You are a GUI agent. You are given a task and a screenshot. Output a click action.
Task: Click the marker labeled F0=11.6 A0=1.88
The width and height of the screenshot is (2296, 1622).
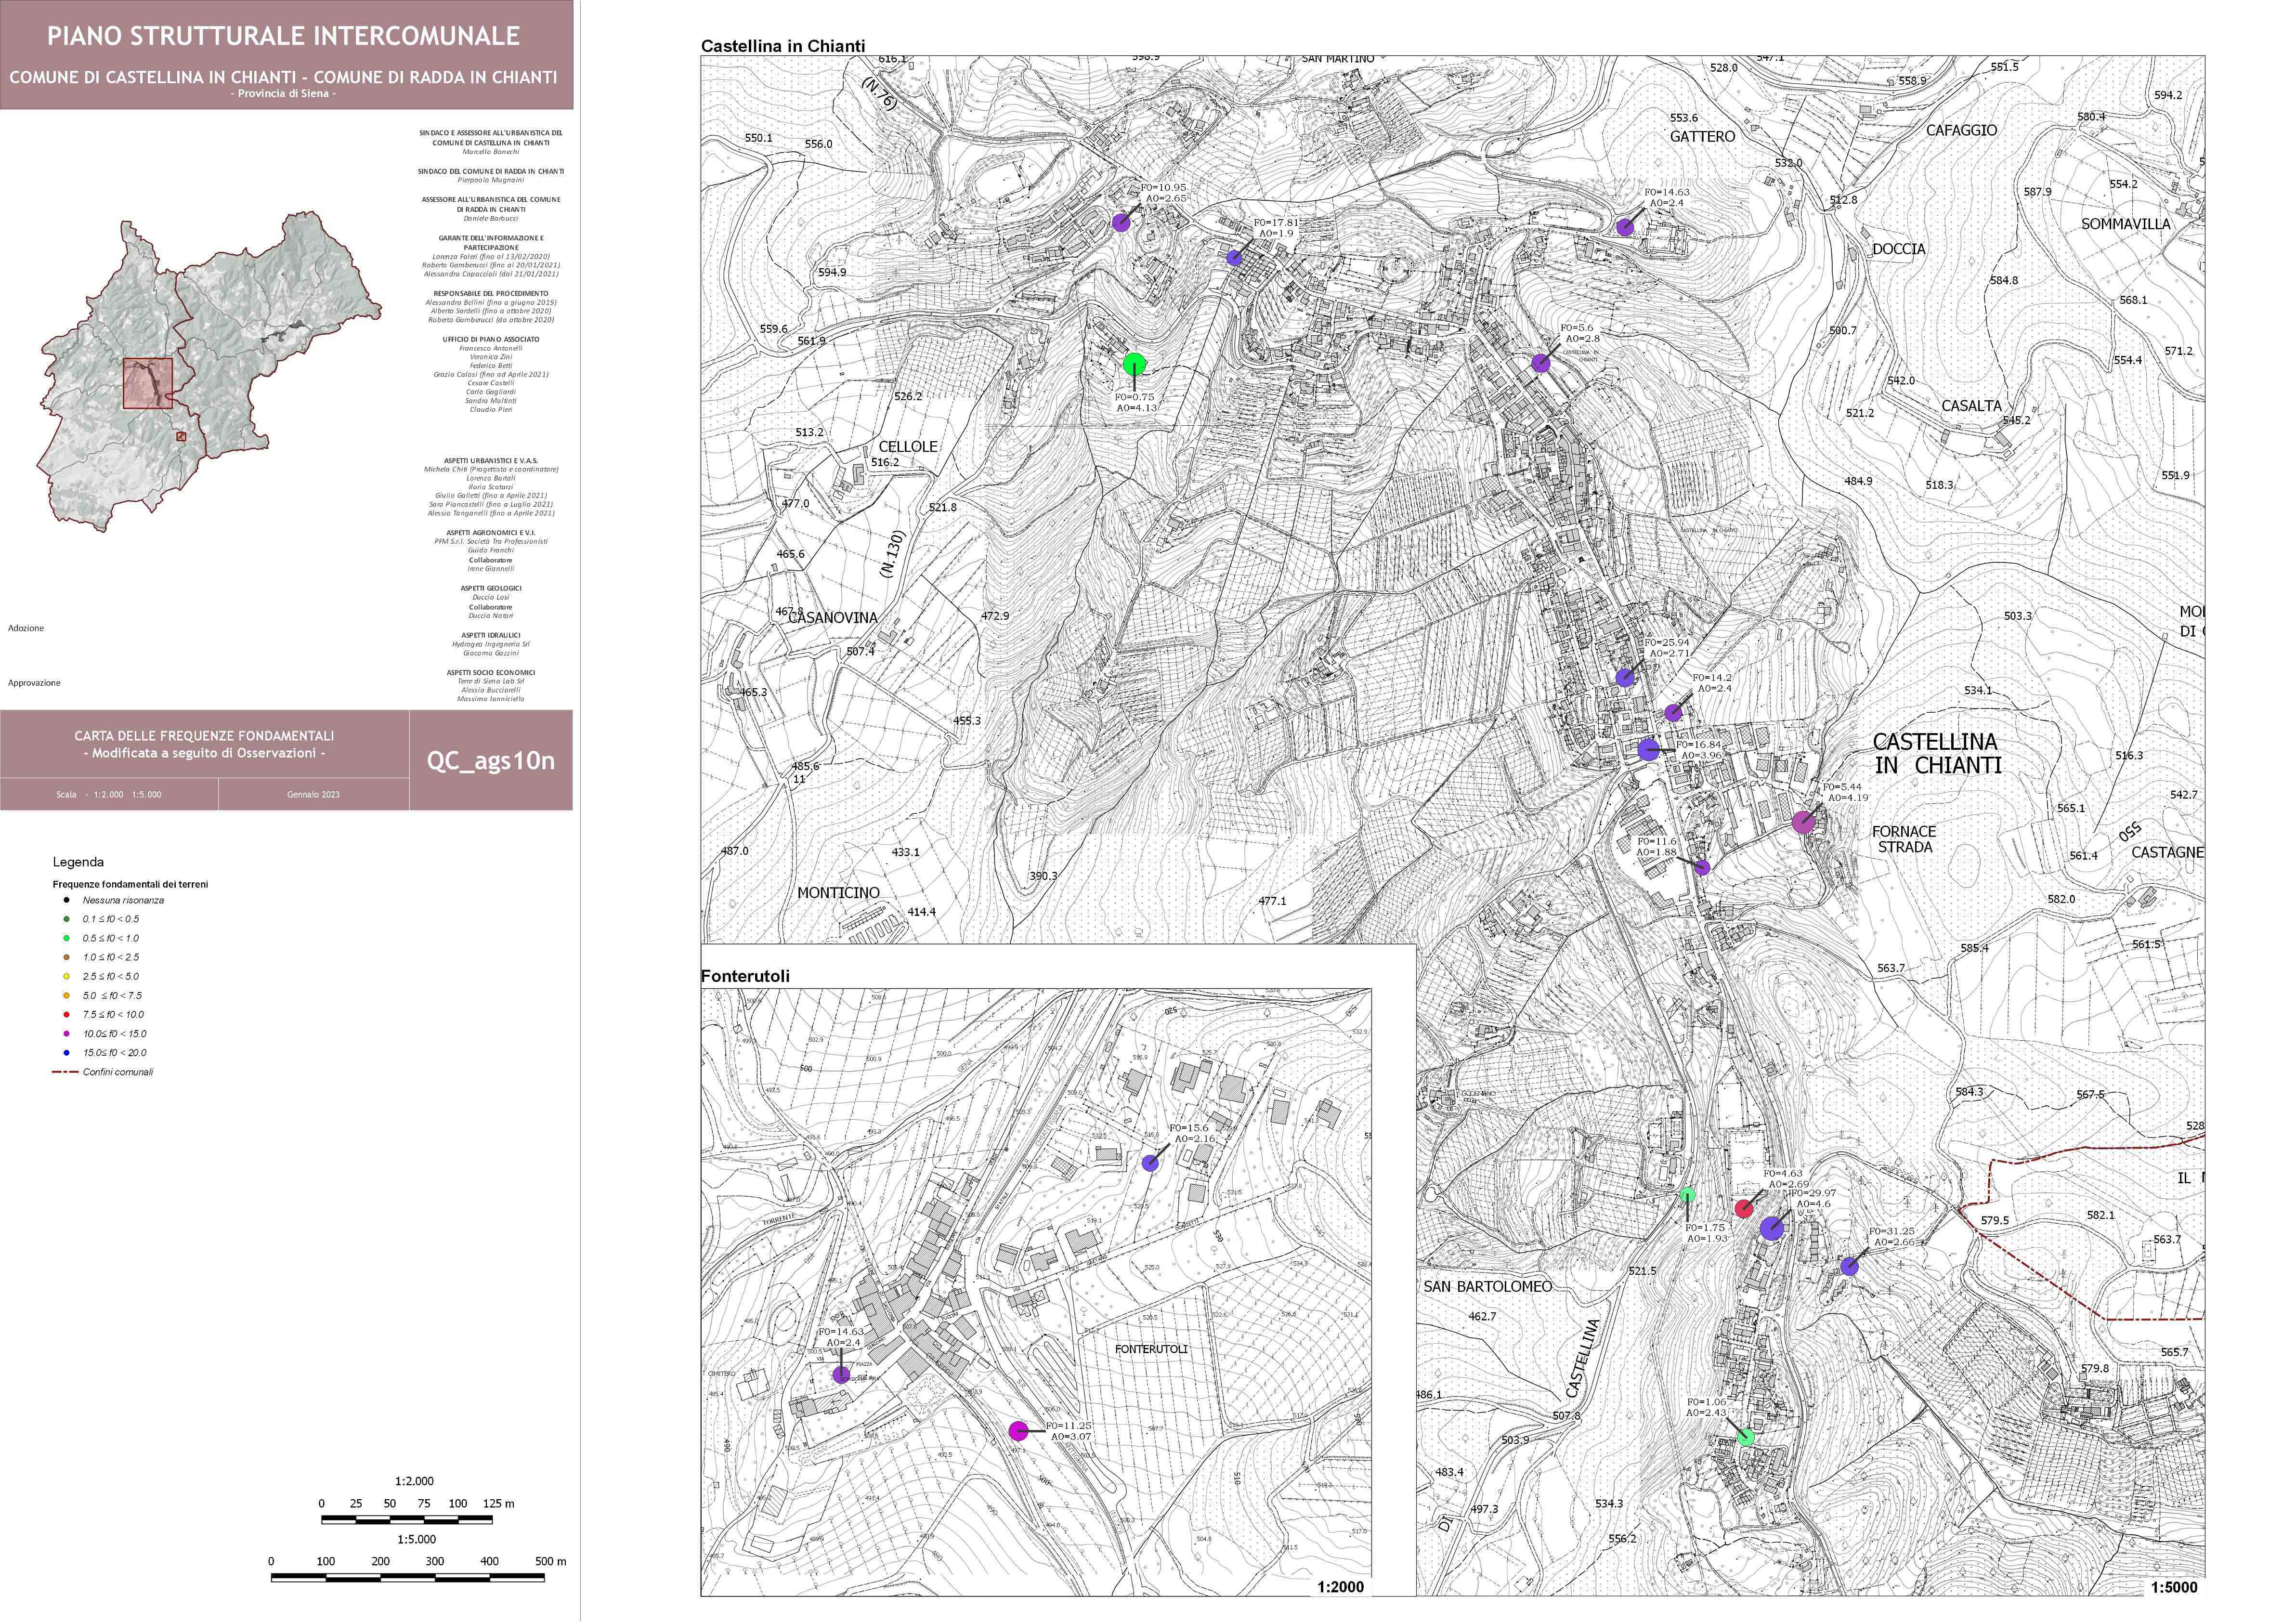pos(1702,867)
